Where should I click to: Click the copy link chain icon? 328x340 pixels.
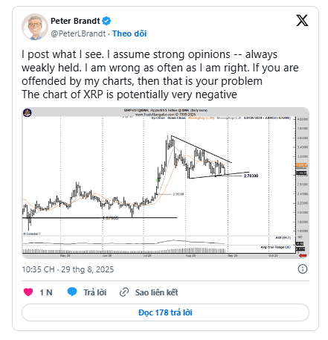[124, 292]
